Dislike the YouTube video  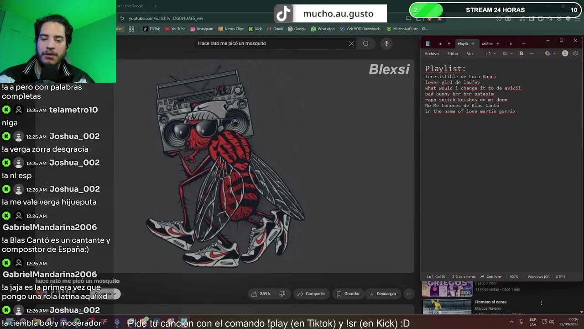click(x=282, y=294)
